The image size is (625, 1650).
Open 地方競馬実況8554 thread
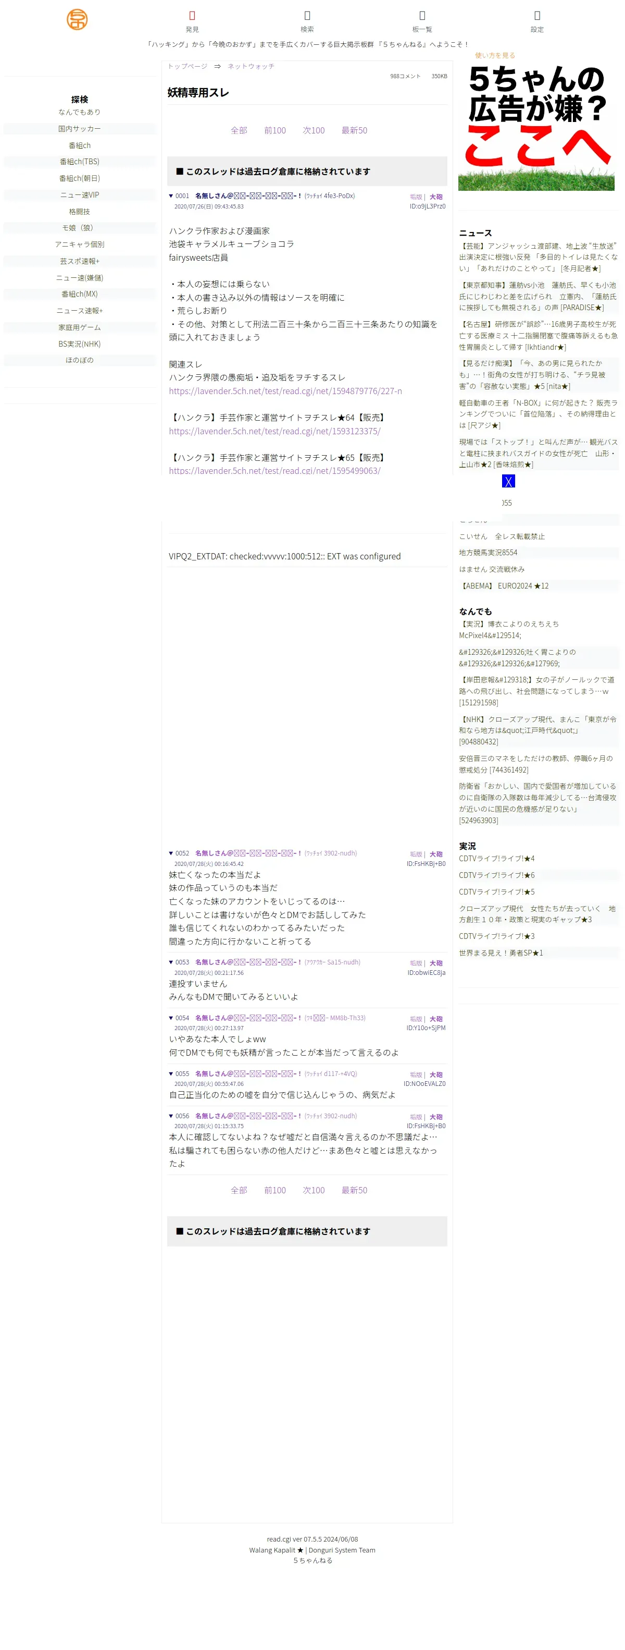[x=488, y=553]
